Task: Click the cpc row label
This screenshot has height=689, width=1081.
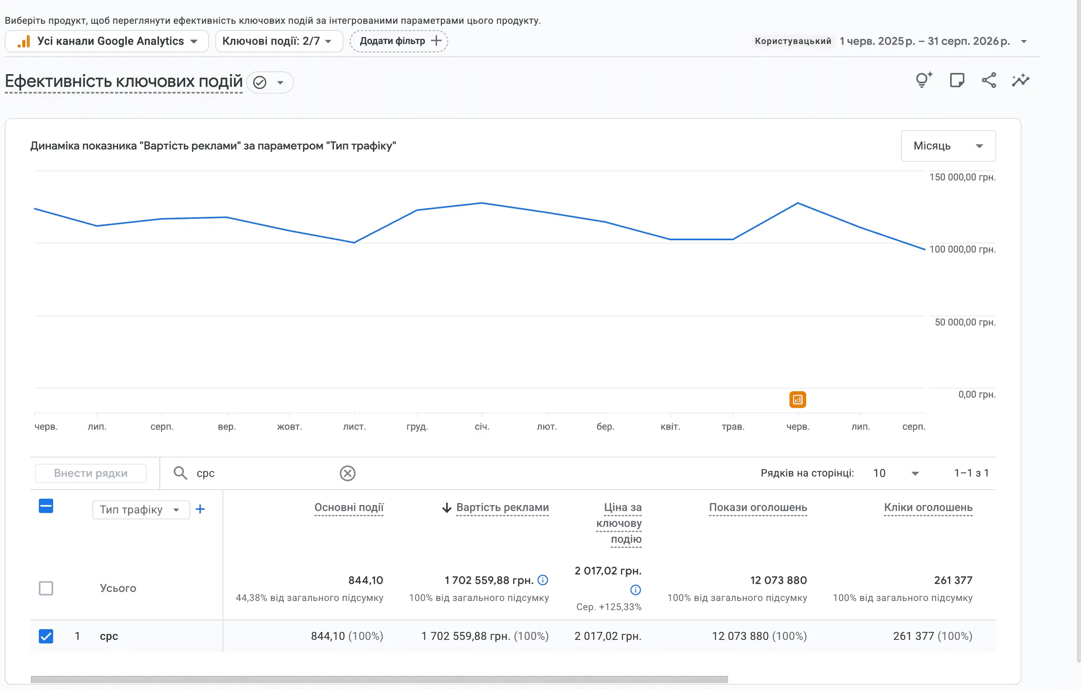Action: coord(109,636)
